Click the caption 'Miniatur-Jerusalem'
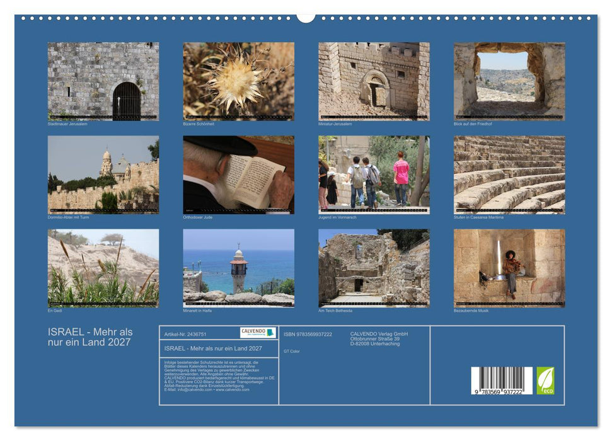This screenshot has width=612, height=441. 335,123
